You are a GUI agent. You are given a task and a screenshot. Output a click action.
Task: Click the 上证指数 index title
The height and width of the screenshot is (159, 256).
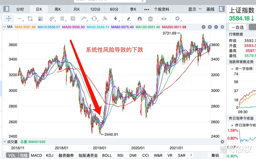click(x=242, y=10)
